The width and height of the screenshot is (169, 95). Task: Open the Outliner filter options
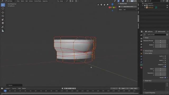tap(164, 1)
